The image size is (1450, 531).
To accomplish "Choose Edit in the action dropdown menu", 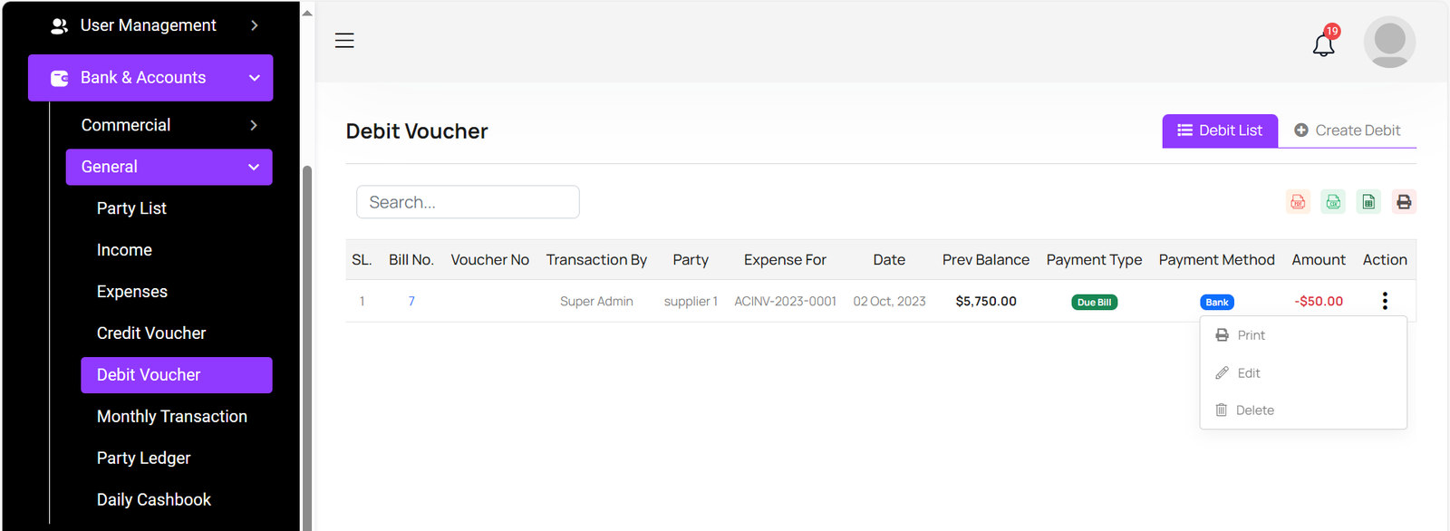I will click(x=1248, y=373).
